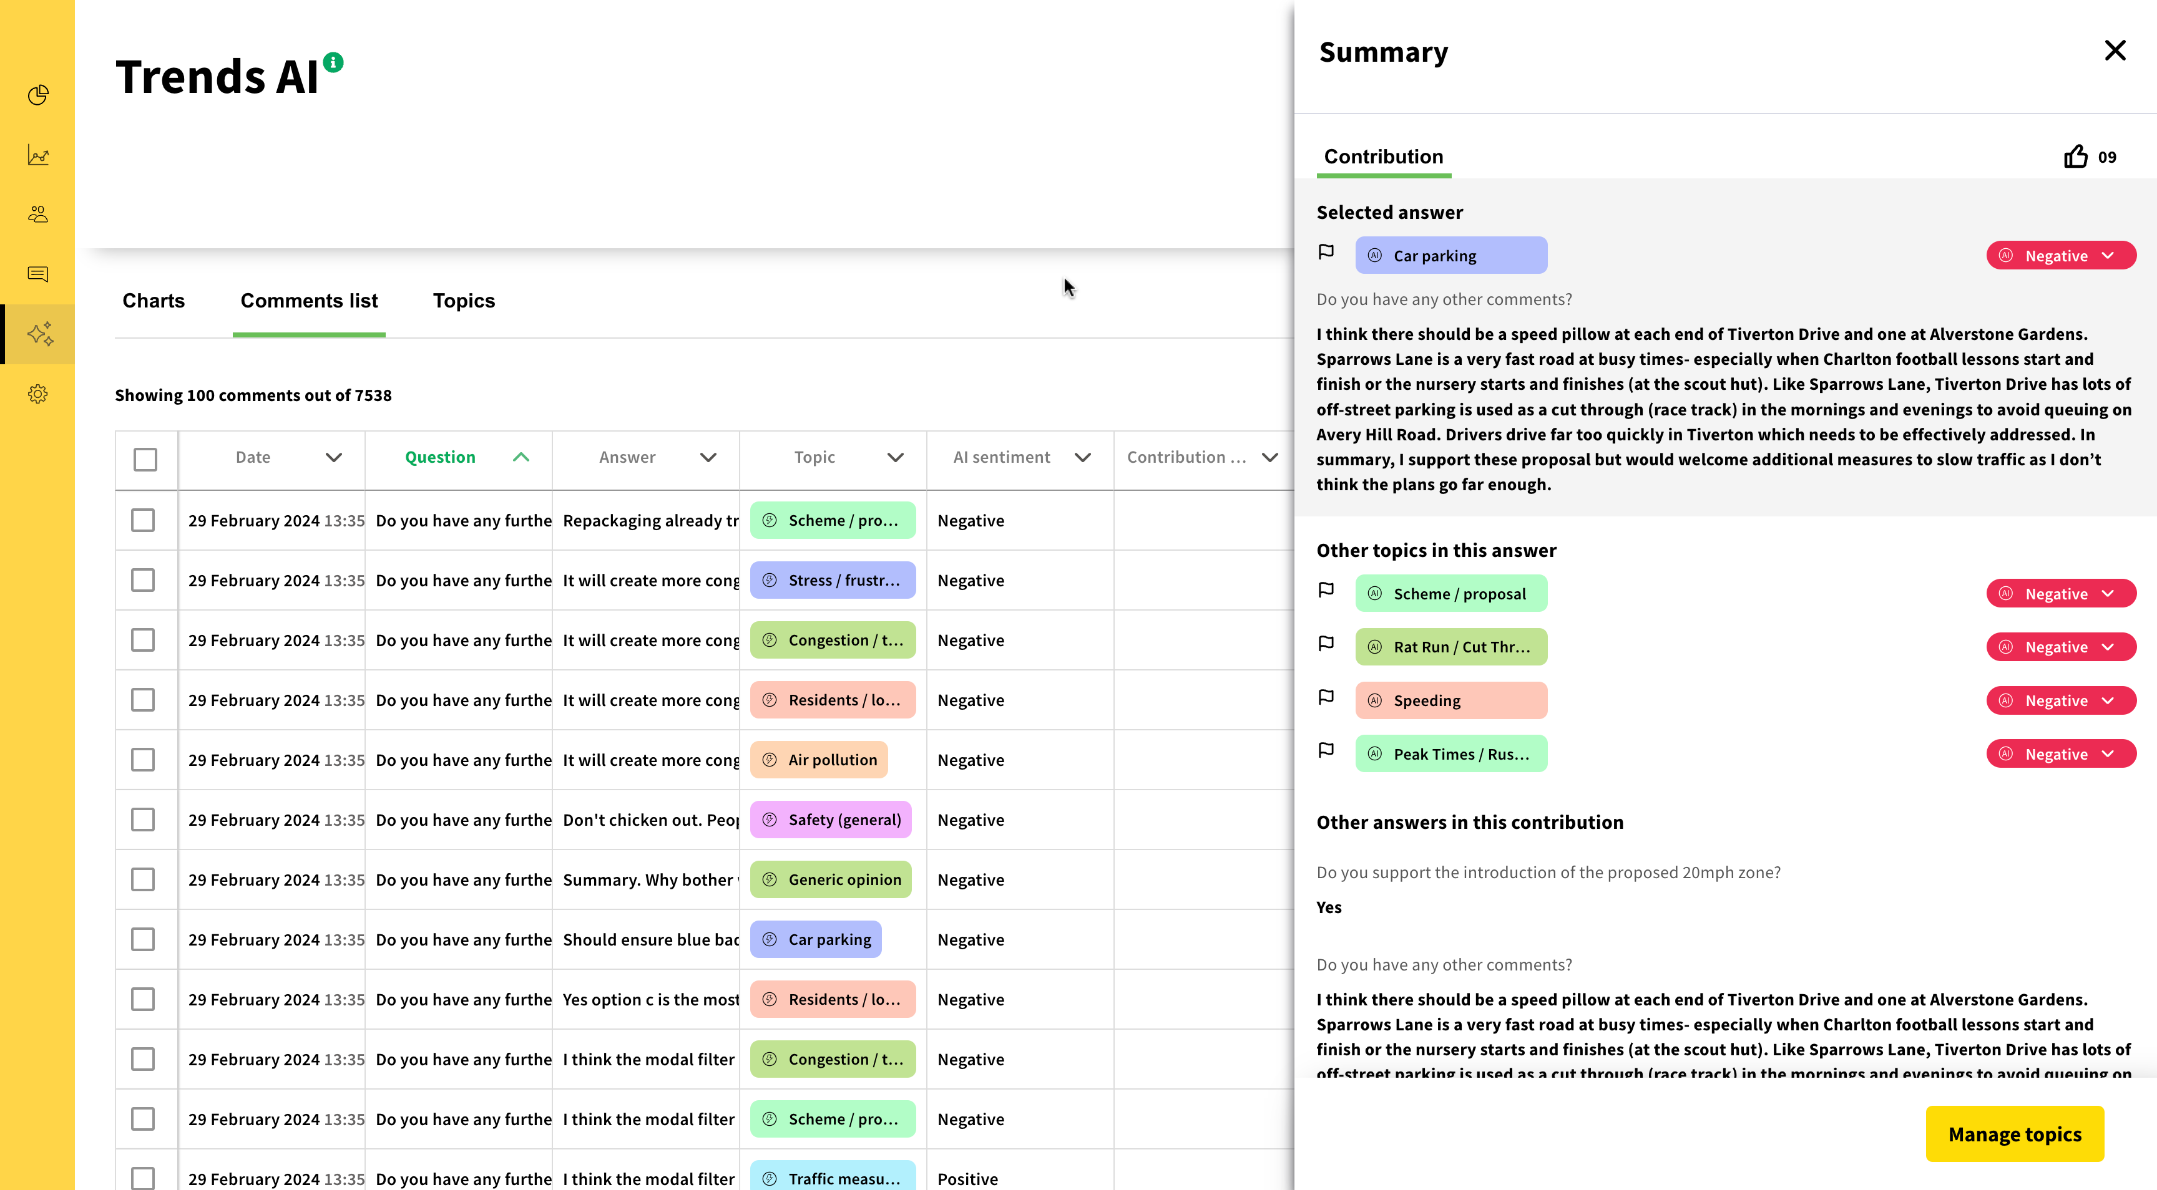This screenshot has width=2157, height=1190.
Task: Click the Safety (general) topic tag
Action: click(x=831, y=820)
